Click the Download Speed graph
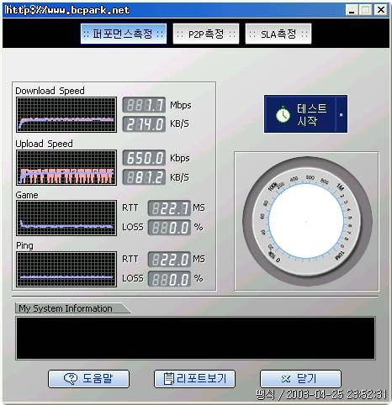 pos(66,114)
